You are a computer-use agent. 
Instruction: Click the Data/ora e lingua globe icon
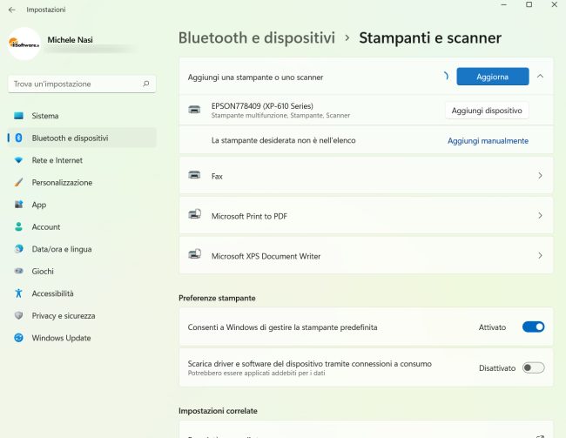pyautogui.click(x=18, y=249)
